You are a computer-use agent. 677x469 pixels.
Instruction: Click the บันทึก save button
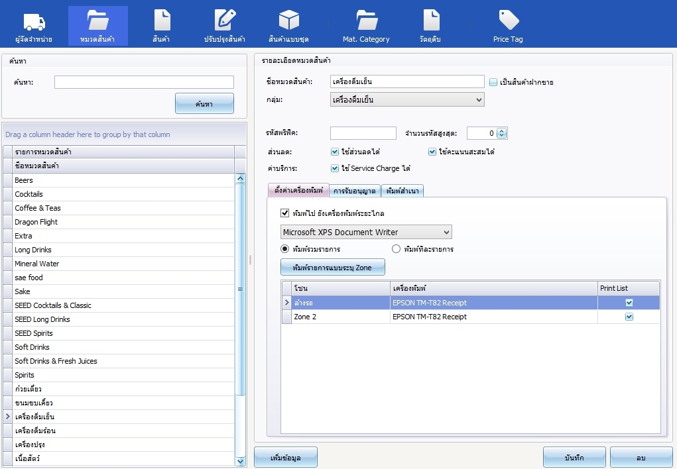(574, 458)
